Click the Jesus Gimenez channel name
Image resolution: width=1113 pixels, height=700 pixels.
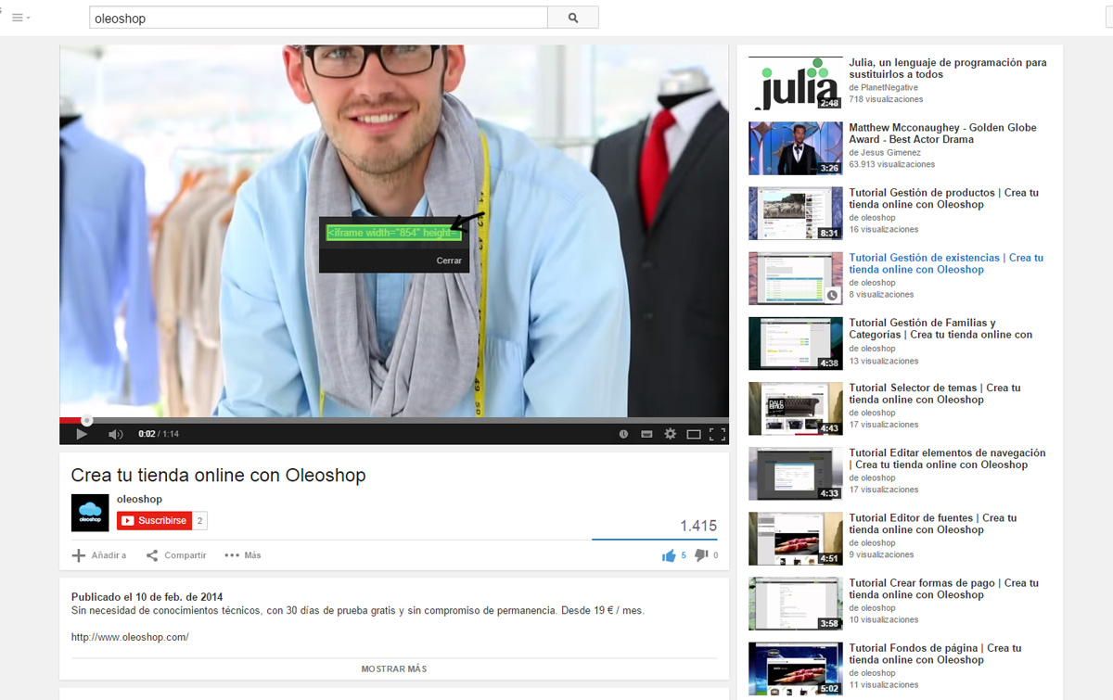pyautogui.click(x=890, y=152)
